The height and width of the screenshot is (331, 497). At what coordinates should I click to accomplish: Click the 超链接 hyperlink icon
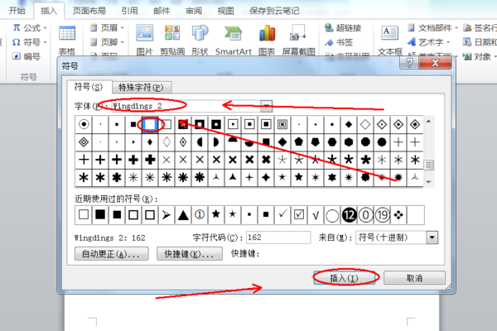click(329, 28)
